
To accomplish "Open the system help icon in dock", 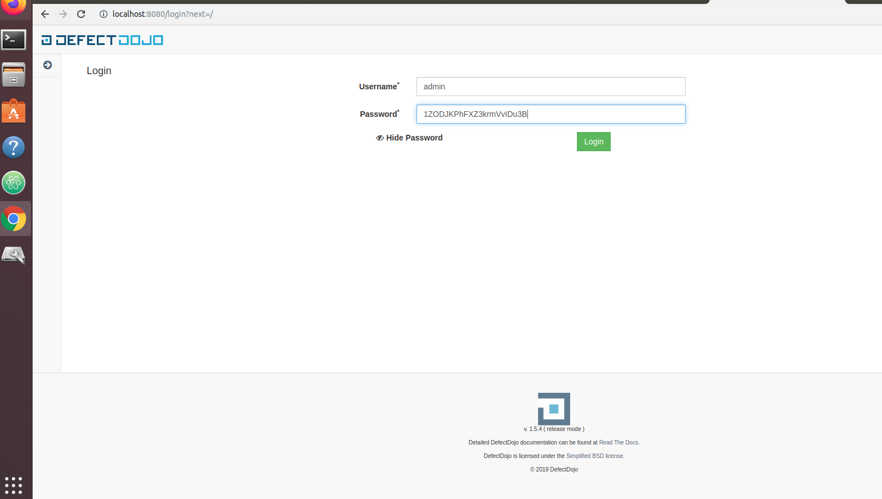I will pyautogui.click(x=14, y=147).
